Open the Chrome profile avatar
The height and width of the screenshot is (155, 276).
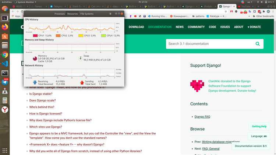click(268, 11)
